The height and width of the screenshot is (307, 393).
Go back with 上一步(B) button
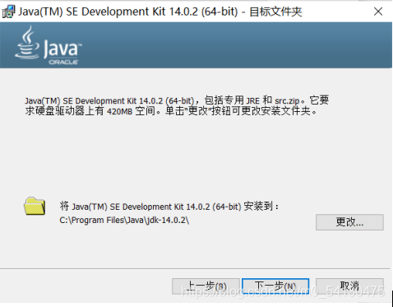[x=206, y=286]
